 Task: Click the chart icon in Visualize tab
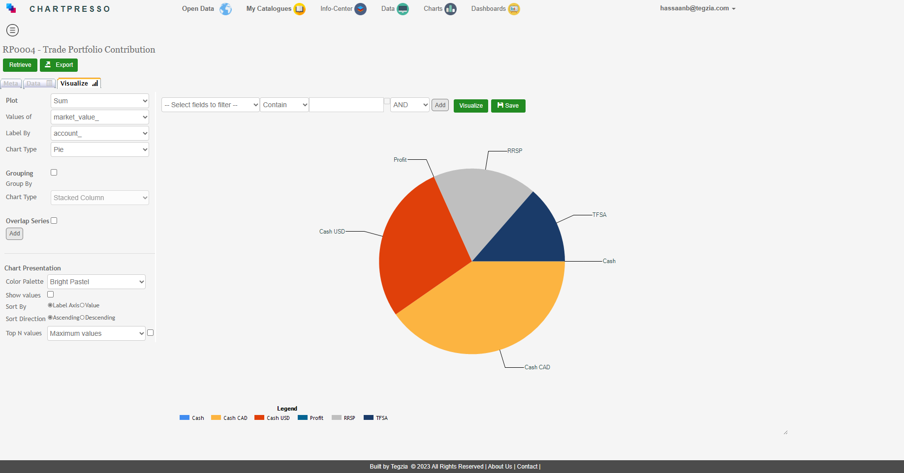pyautogui.click(x=95, y=84)
